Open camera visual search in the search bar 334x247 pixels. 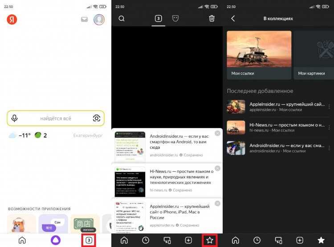[x=96, y=118]
